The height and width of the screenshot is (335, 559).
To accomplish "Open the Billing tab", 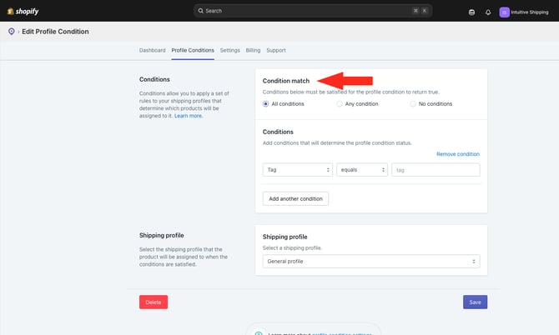I will coord(253,50).
